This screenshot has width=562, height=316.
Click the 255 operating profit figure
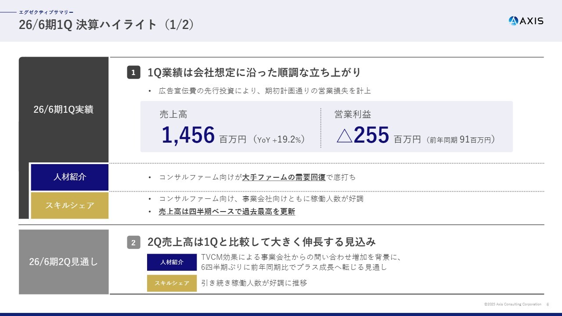(x=371, y=135)
